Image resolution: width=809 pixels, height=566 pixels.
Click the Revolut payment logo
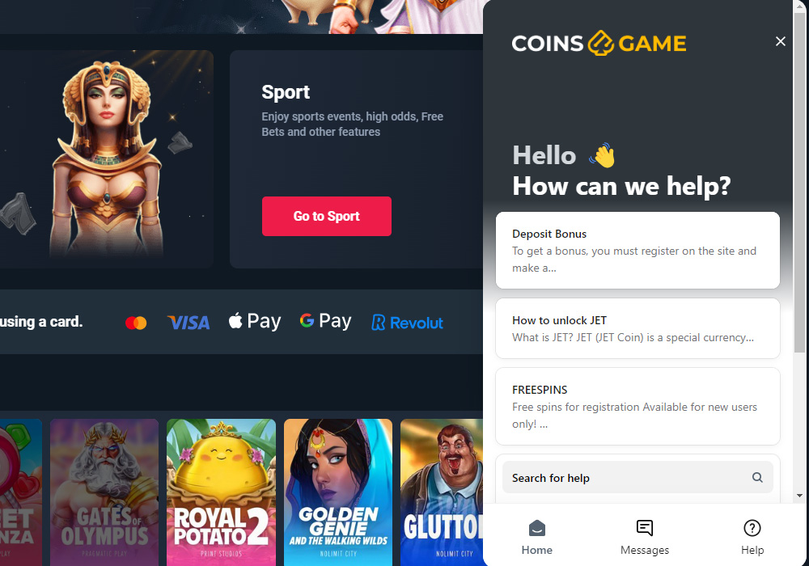point(407,323)
